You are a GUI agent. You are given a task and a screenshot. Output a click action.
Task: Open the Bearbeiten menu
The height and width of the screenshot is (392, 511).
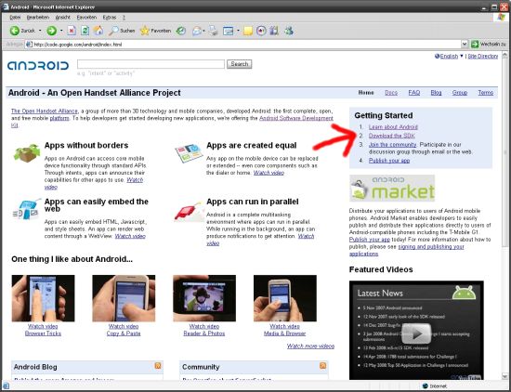(x=38, y=18)
